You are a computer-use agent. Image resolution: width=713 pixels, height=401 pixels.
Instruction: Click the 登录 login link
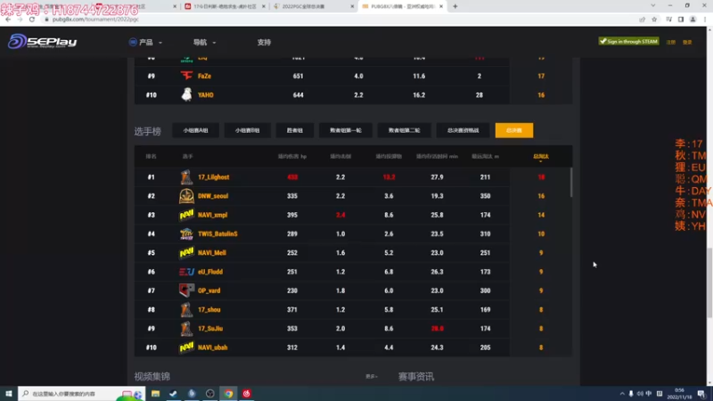tap(687, 42)
